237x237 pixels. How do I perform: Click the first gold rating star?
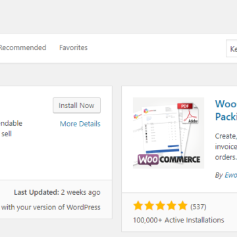pyautogui.click(x=138, y=206)
